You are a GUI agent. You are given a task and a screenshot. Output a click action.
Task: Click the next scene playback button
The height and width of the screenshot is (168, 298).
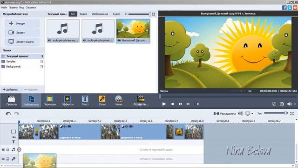[196, 104]
